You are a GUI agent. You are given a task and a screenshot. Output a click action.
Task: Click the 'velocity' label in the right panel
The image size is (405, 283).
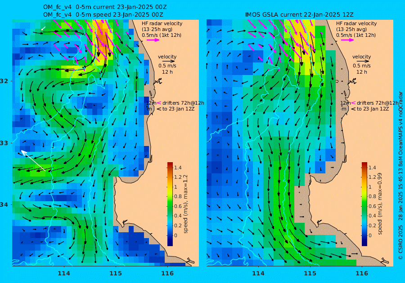coord(362,57)
